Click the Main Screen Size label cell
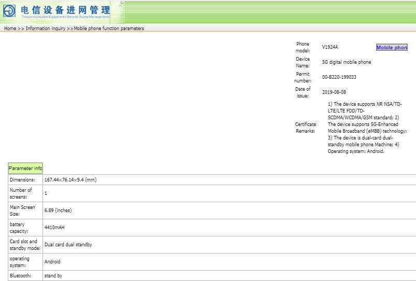 coord(25,210)
